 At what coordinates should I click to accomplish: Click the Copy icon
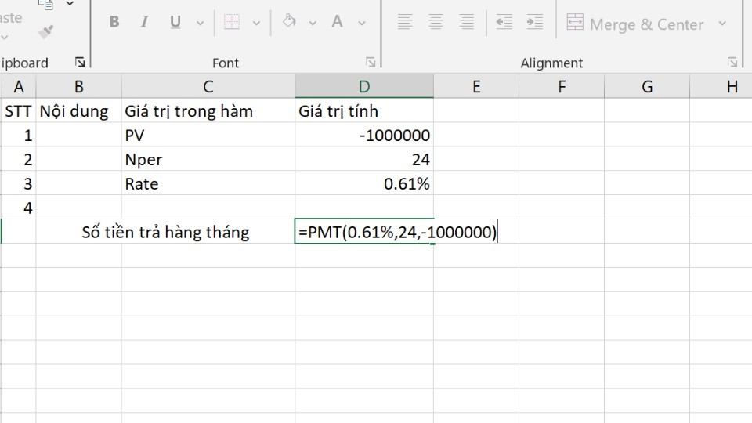click(45, 5)
